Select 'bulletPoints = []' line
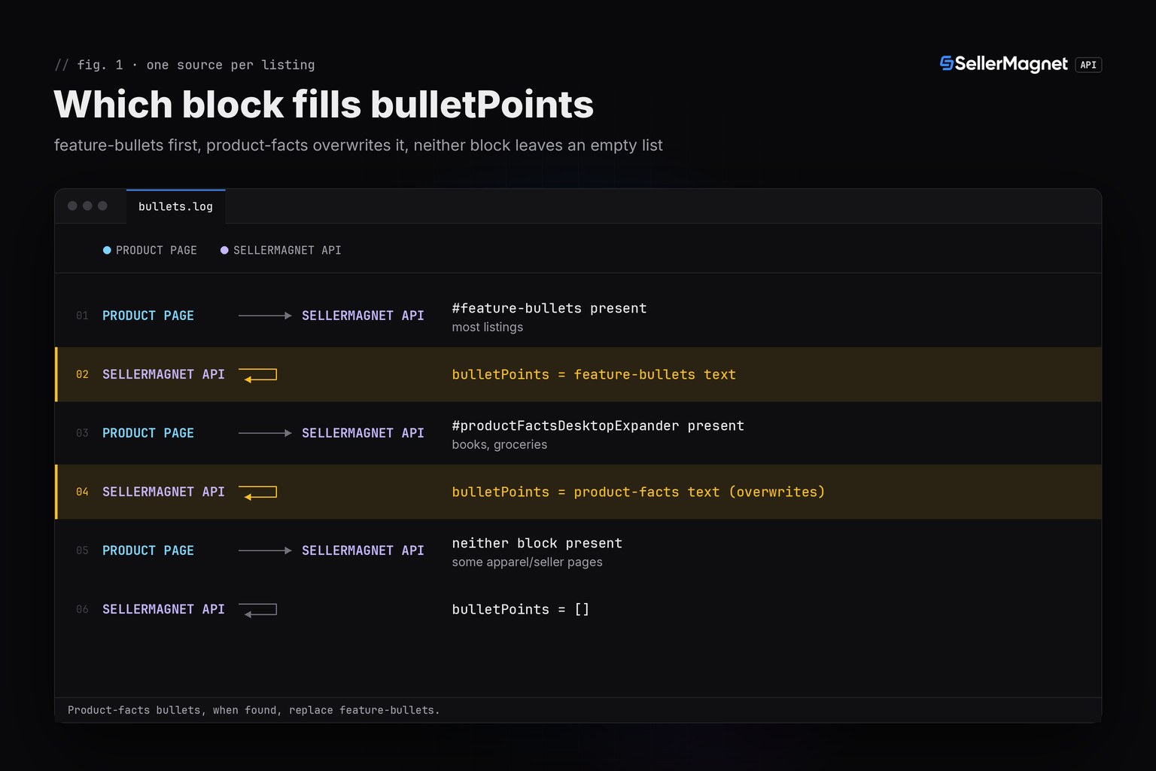 click(x=521, y=609)
